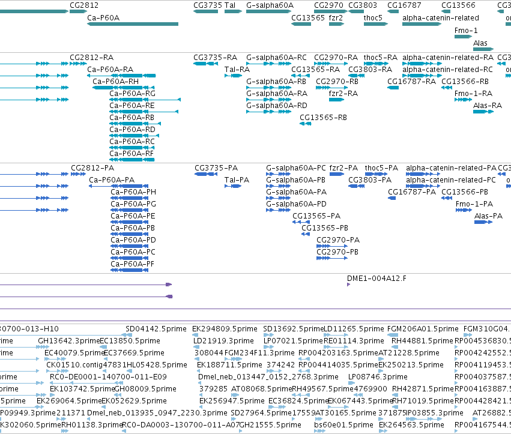Select the CG3735 gene feature
Viewport: 511px width, 434px height.
click(x=205, y=11)
